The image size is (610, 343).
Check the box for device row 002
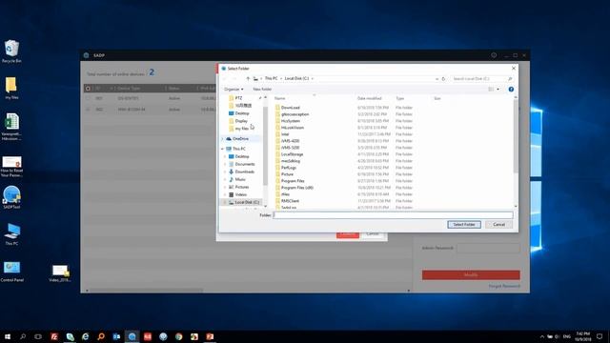pos(88,110)
